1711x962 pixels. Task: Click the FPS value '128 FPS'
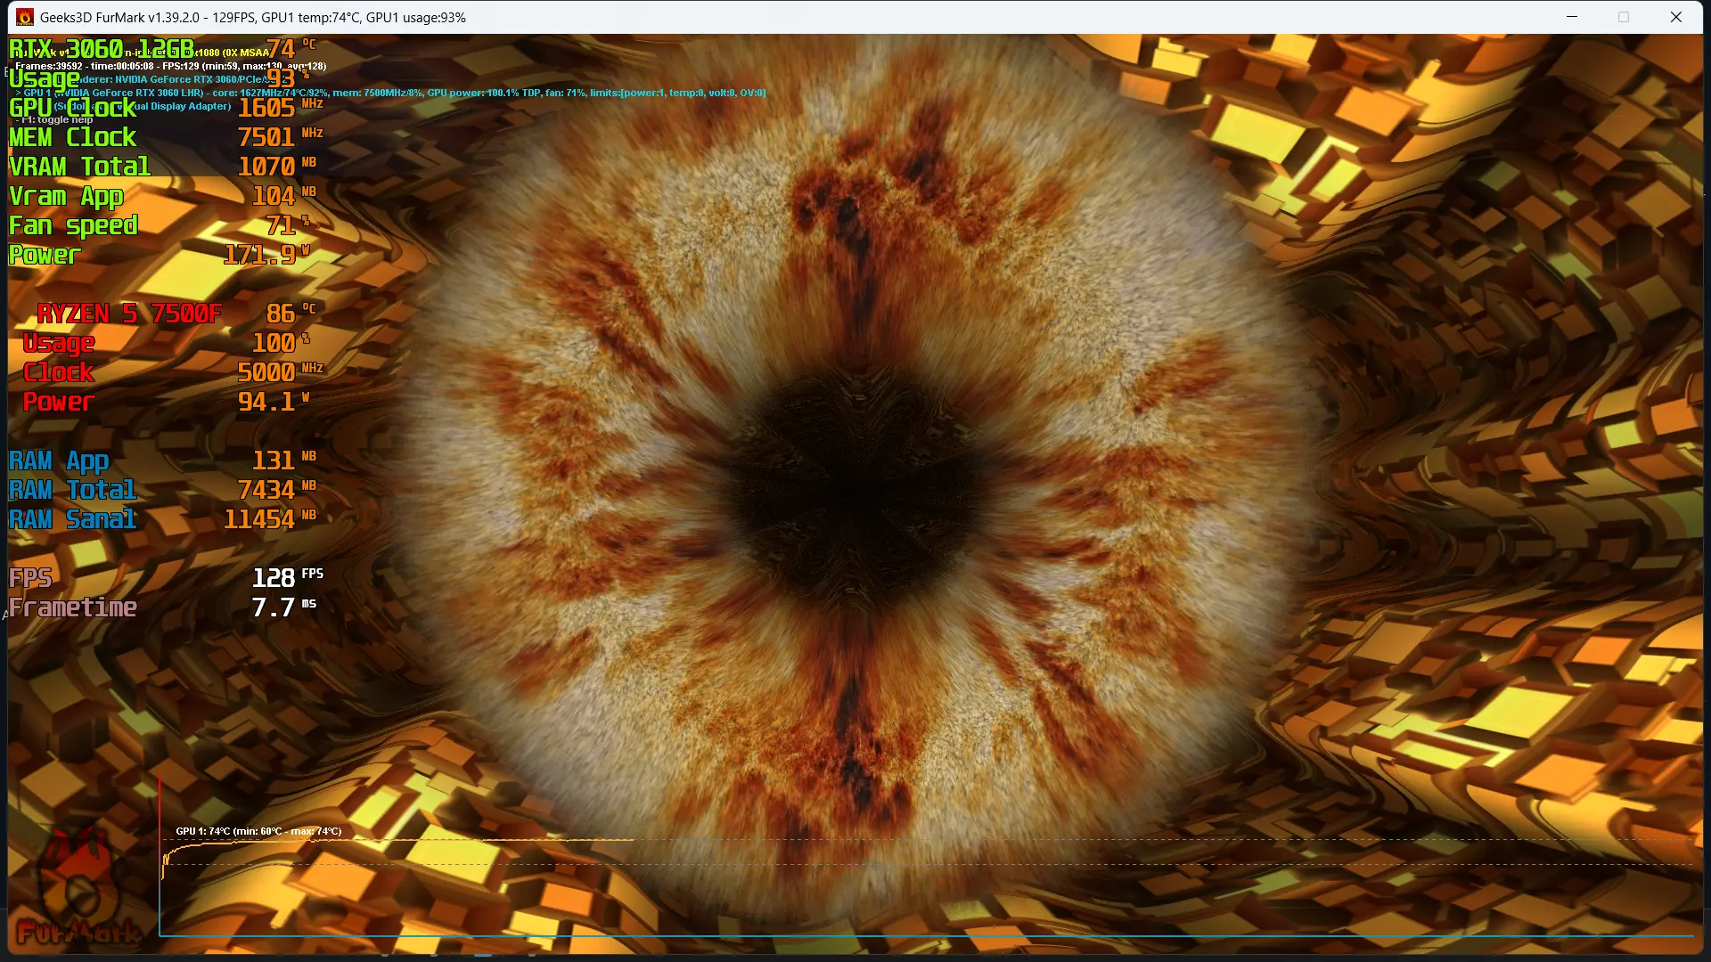point(288,578)
